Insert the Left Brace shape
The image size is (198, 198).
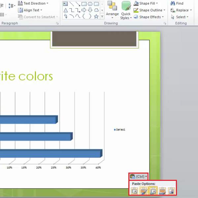84,16
